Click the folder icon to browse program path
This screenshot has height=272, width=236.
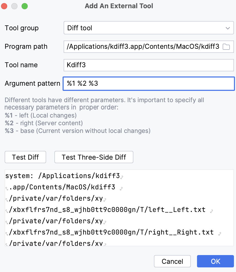click(x=227, y=46)
